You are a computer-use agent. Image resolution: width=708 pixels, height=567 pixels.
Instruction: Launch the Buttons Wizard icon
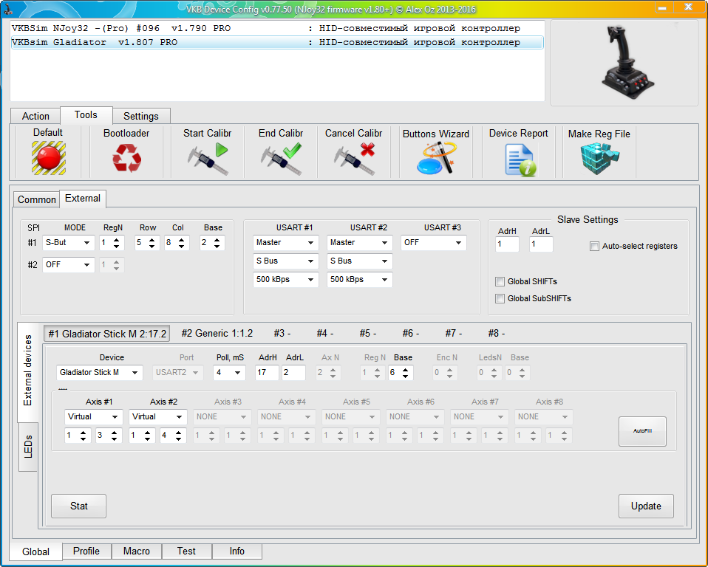pos(436,158)
